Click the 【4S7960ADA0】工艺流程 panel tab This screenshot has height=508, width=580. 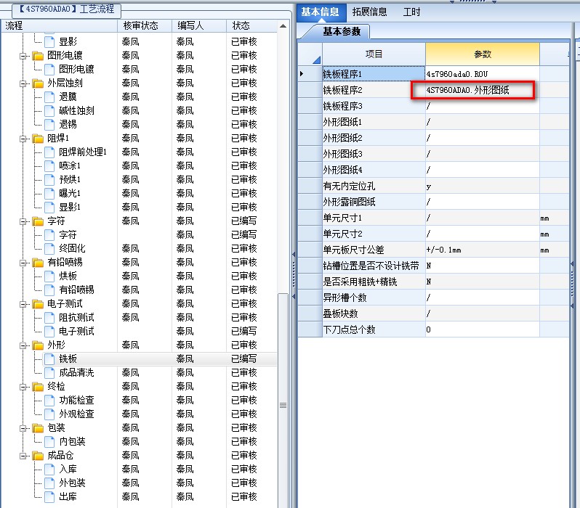66,9
